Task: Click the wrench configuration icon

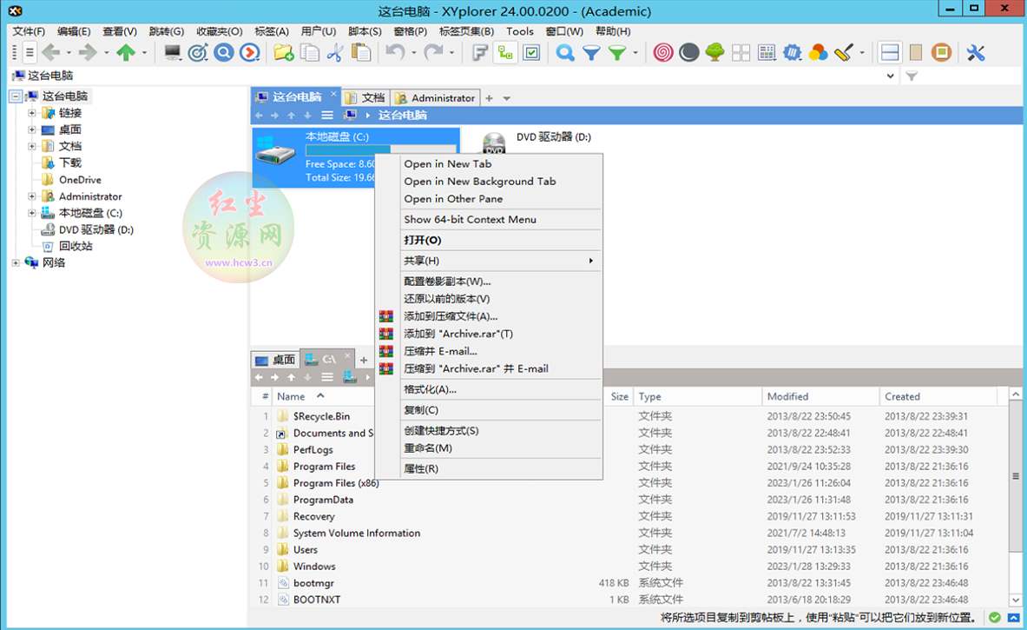Action: pos(975,52)
